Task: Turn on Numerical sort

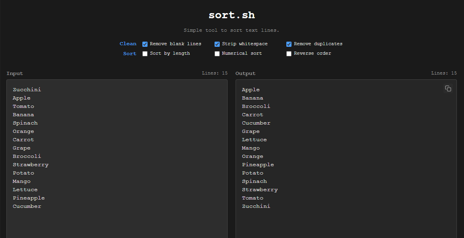Action: 217,54
